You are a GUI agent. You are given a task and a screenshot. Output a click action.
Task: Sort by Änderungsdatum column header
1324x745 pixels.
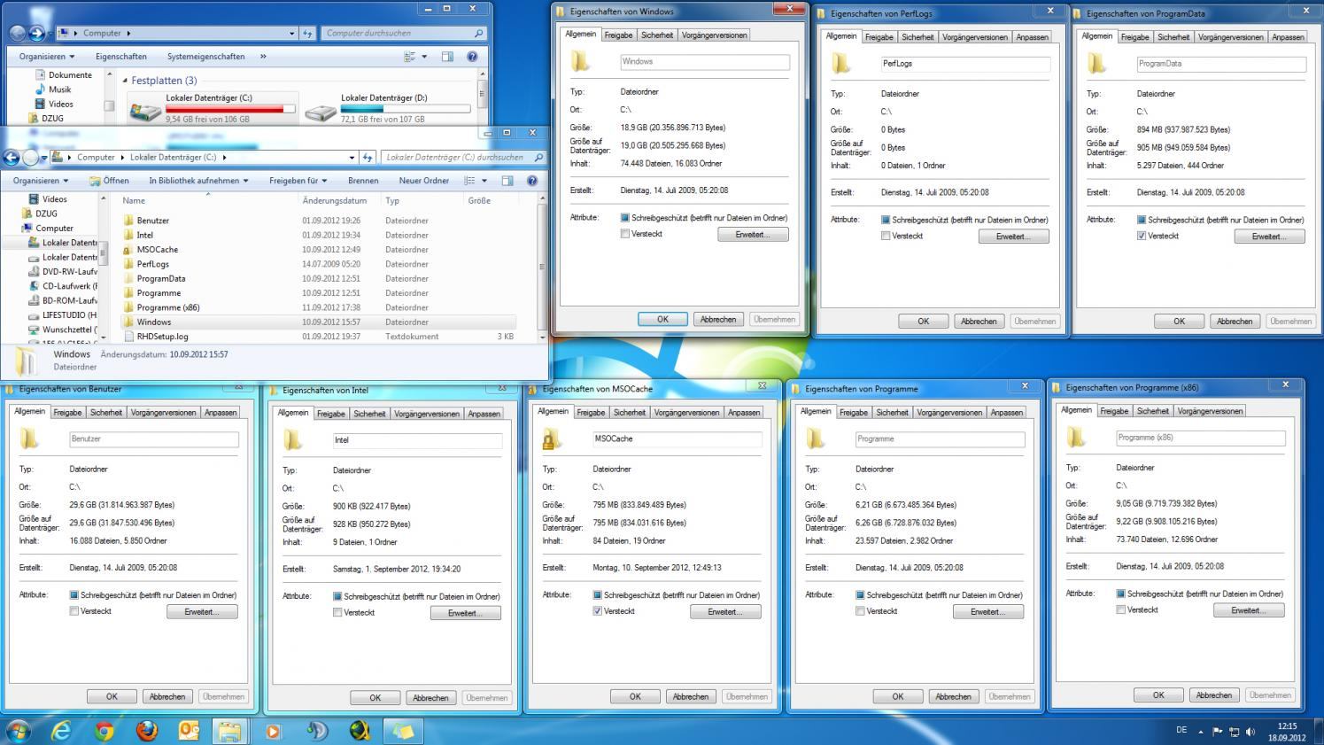click(335, 201)
